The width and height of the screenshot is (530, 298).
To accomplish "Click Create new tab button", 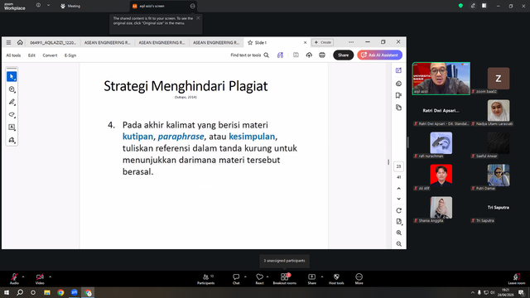I will coord(322,42).
